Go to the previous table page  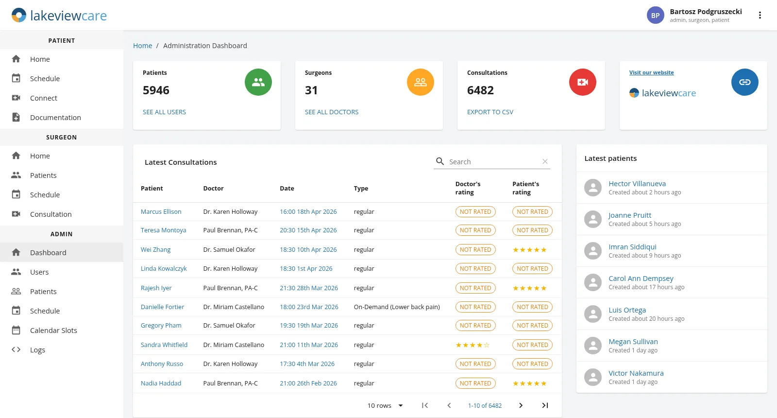tap(449, 405)
